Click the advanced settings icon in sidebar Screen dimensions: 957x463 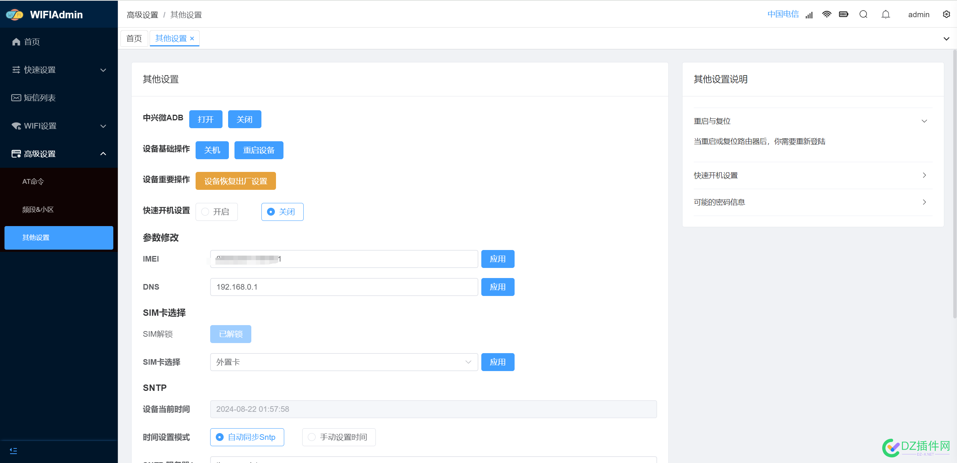[16, 154]
